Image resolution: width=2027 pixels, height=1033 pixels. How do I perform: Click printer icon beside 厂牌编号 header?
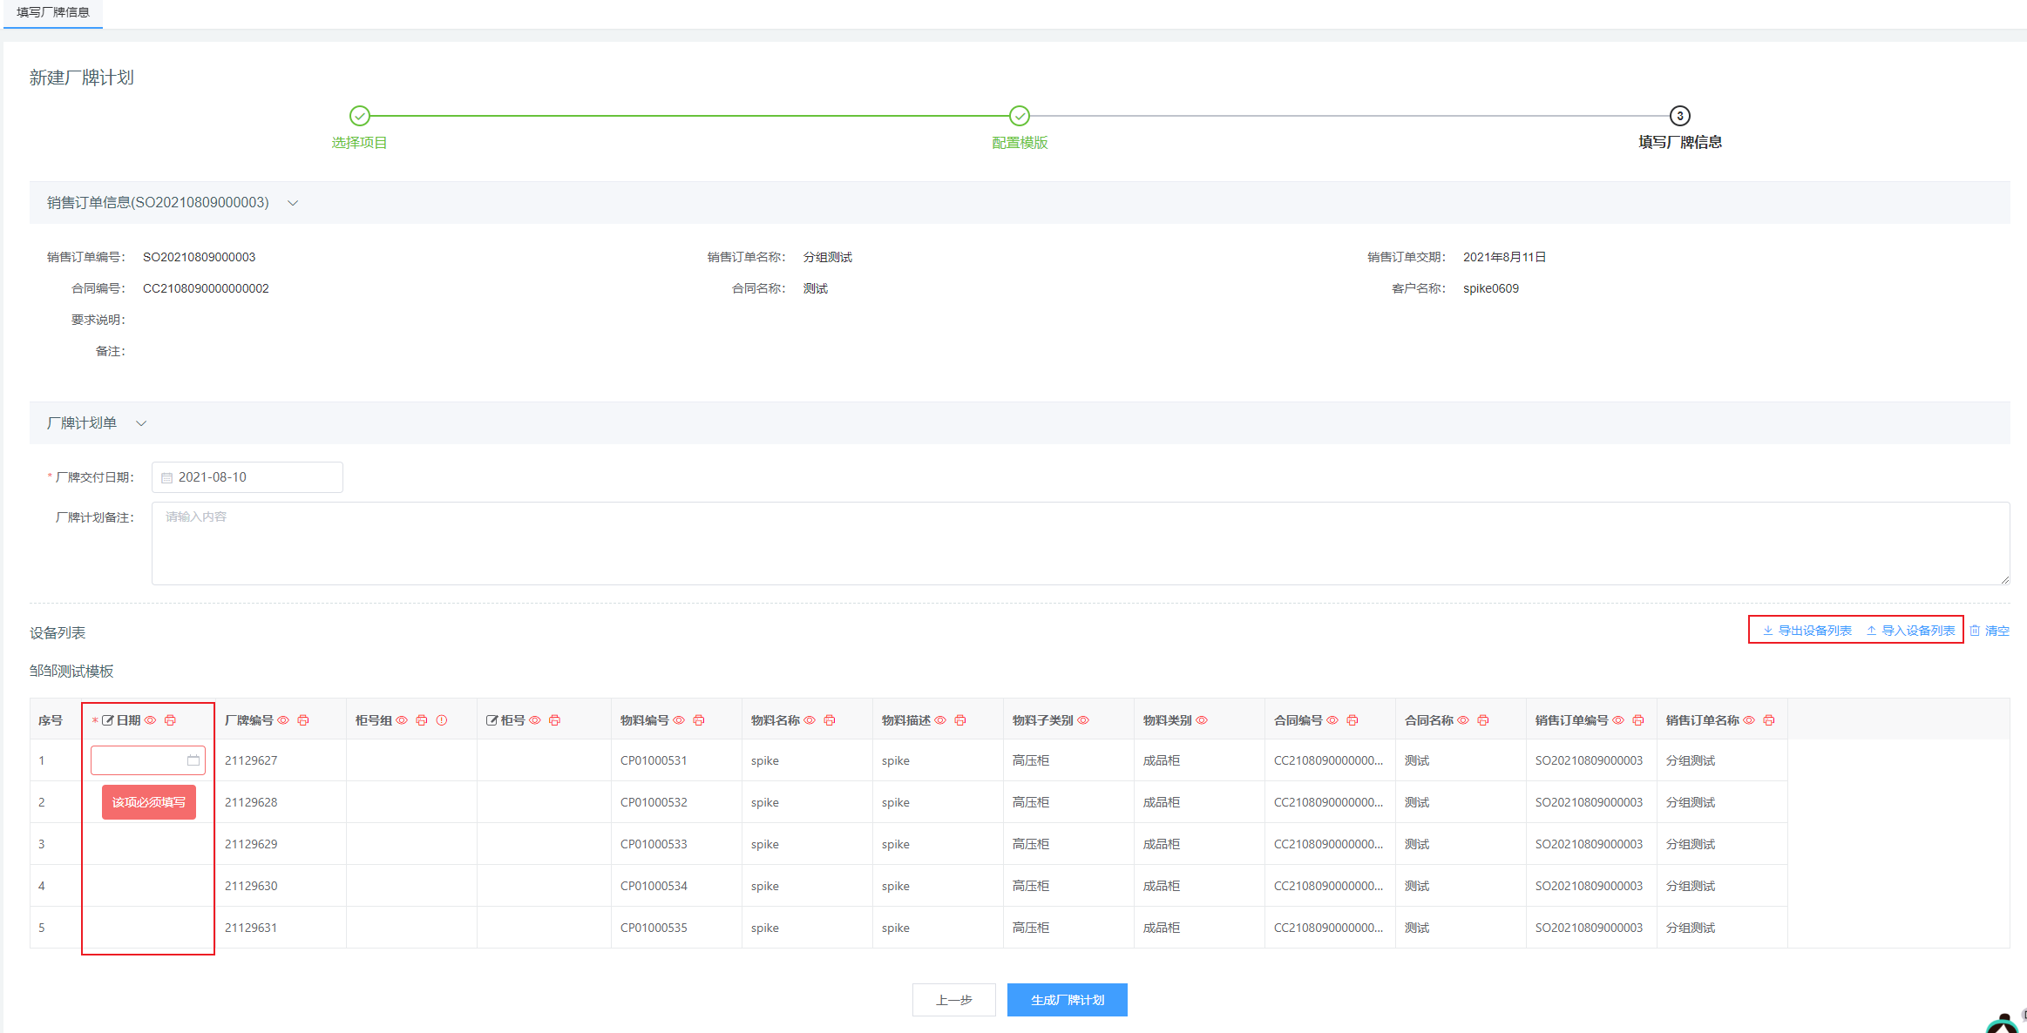(303, 720)
